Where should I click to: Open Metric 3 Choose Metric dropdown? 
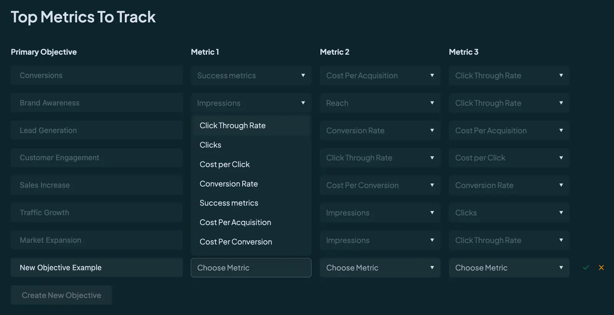click(x=509, y=268)
